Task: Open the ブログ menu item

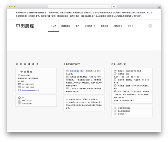Action: pyautogui.click(x=130, y=26)
